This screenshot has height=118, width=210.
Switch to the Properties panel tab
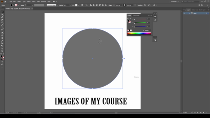pyautogui.click(x=185, y=10)
